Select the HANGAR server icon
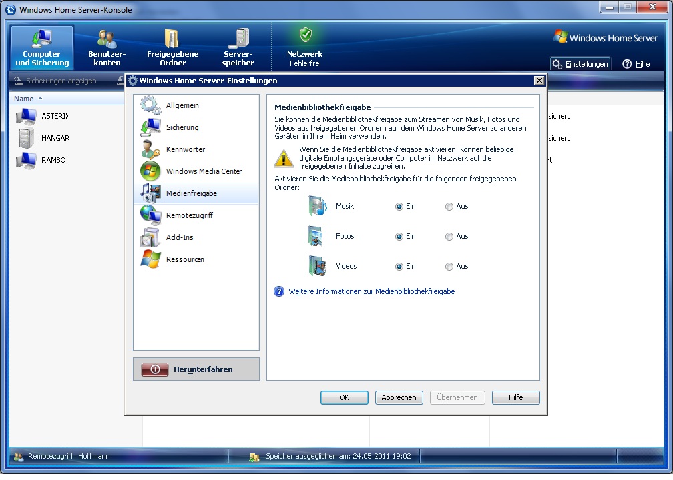 [26, 138]
